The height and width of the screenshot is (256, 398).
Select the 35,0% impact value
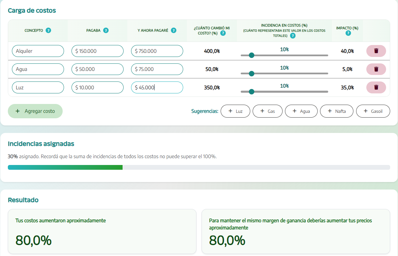point(347,88)
